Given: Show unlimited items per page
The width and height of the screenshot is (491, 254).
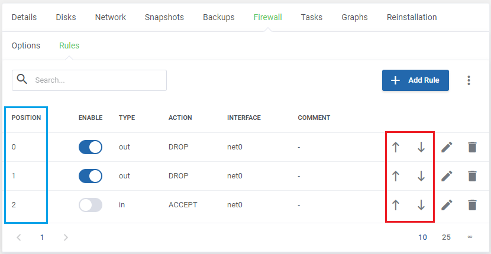Looking at the screenshot, I should coord(470,237).
